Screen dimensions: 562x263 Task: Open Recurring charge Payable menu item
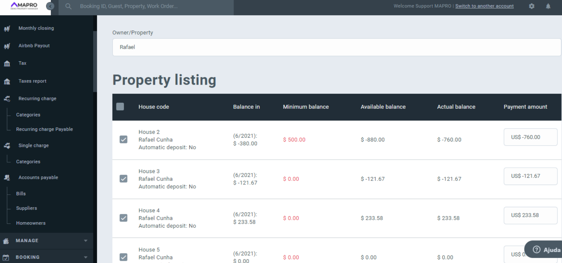point(44,129)
